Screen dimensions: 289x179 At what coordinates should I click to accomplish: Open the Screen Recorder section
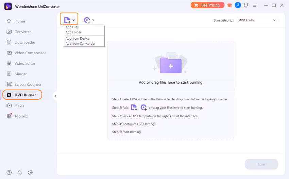coord(28,84)
